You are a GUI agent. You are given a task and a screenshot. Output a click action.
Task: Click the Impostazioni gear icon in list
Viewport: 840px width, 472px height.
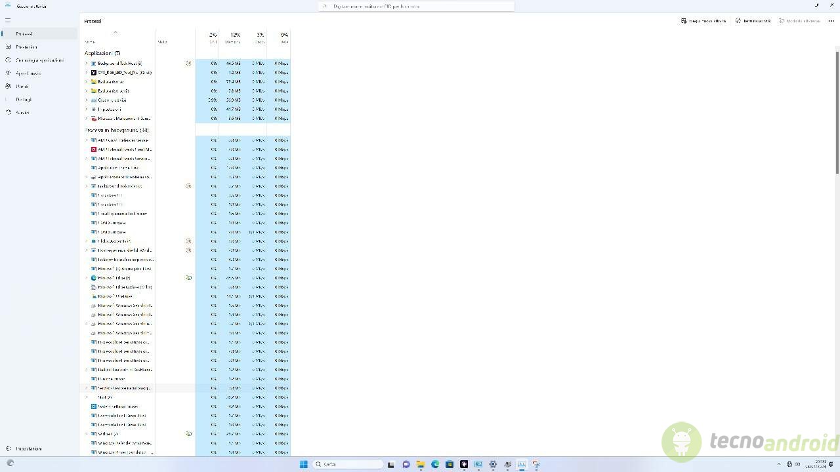pos(94,109)
